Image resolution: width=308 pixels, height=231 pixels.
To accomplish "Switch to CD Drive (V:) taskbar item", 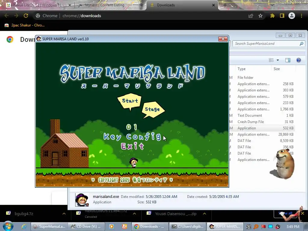I will pyautogui.click(x=86, y=226).
